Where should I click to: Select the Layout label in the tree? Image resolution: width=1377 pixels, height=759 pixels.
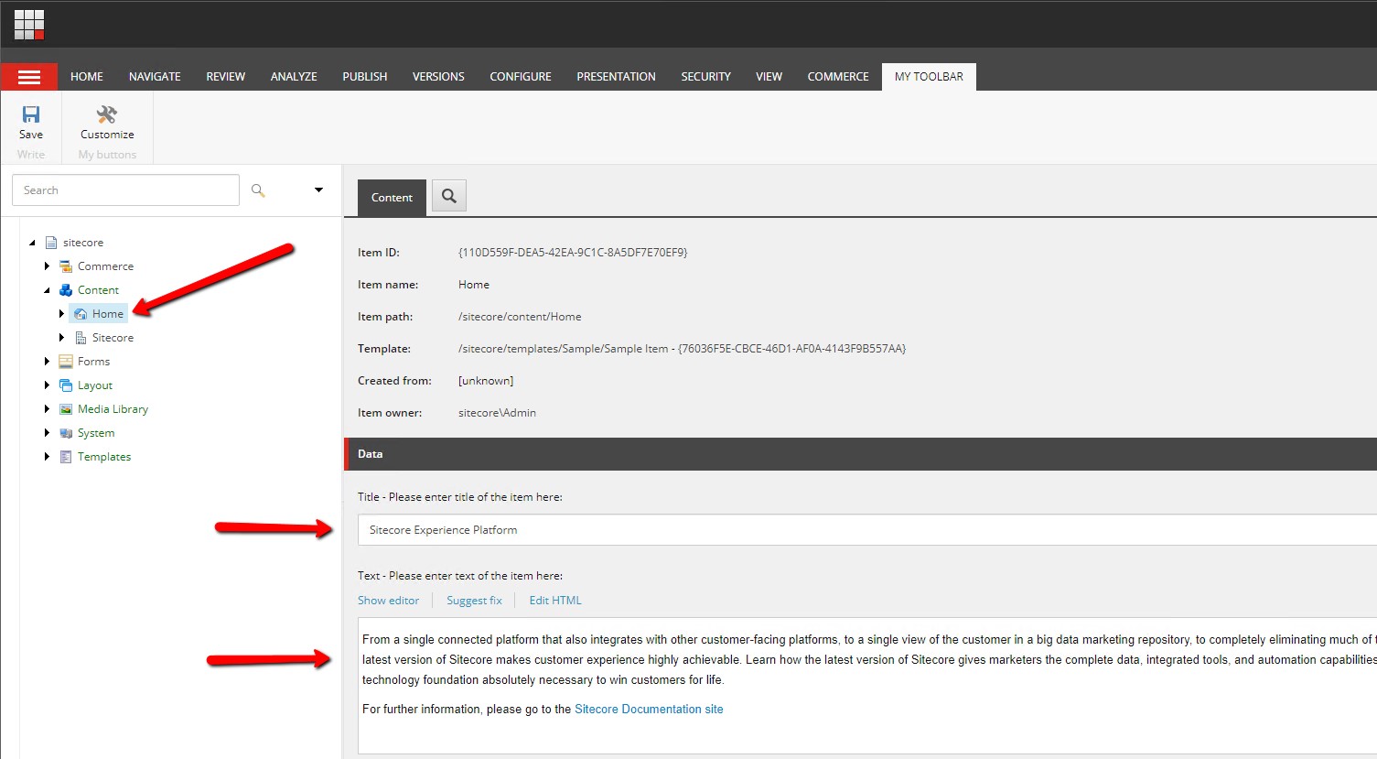95,385
